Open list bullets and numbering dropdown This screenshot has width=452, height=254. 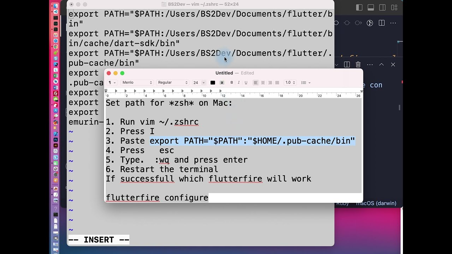tap(306, 83)
